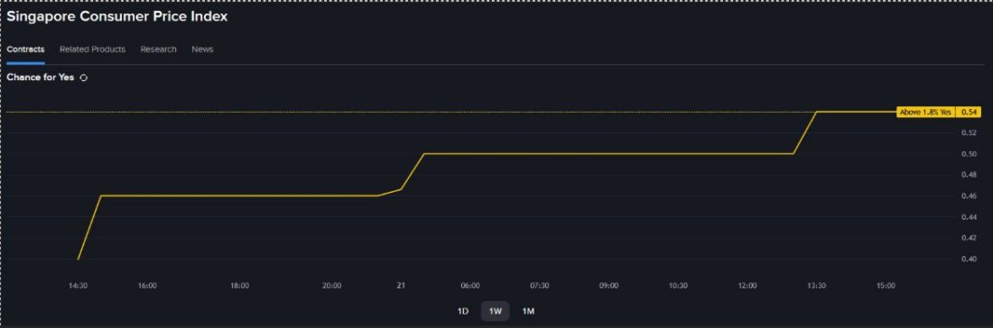Click the refresh icon beside Chance for Yes
This screenshot has height=328, width=993.
click(84, 77)
